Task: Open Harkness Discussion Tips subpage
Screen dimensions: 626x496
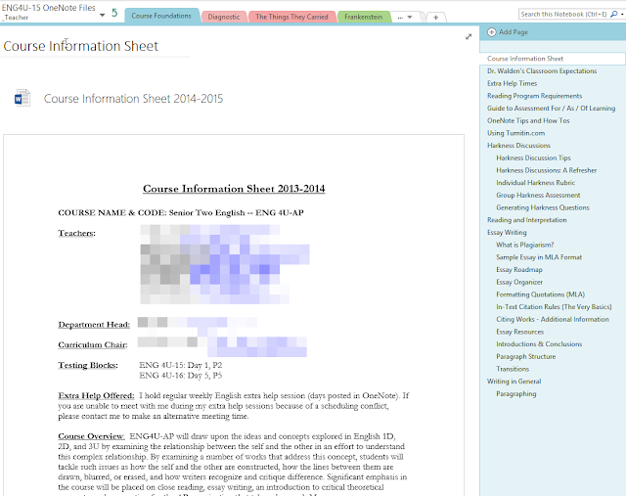Action: (x=533, y=158)
